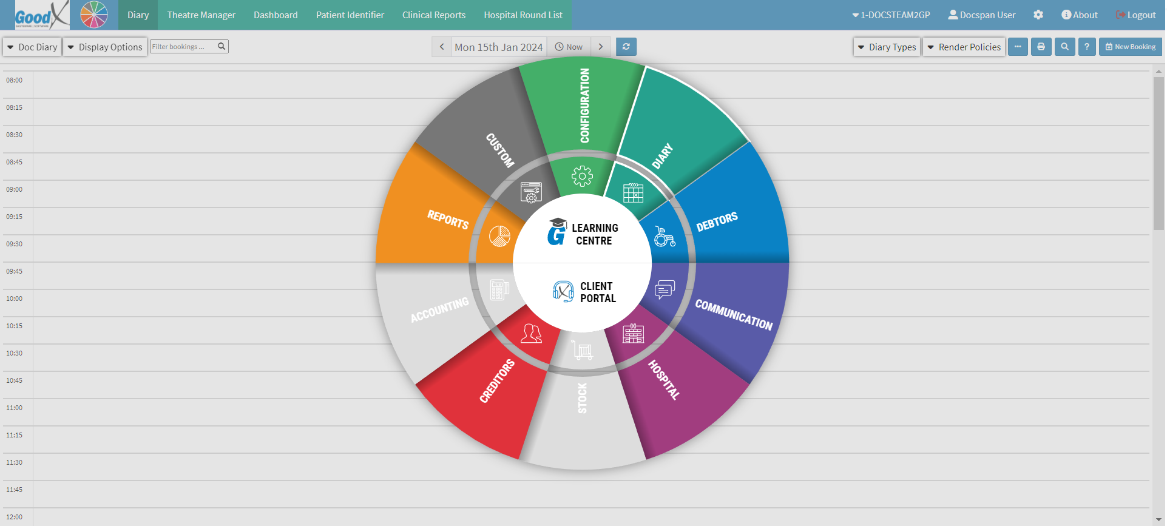This screenshot has height=526, width=1167.
Task: Open the Patient Identifier tab
Action: click(x=350, y=15)
